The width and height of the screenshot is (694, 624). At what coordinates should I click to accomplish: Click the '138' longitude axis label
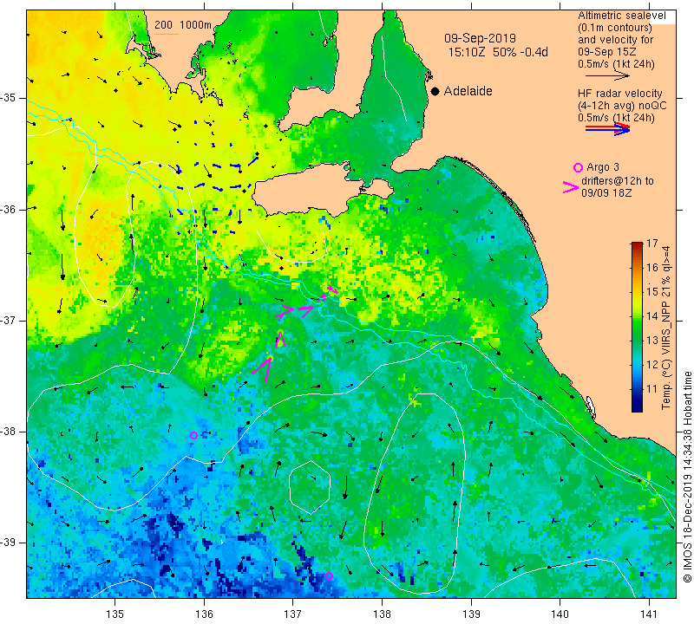click(x=382, y=614)
